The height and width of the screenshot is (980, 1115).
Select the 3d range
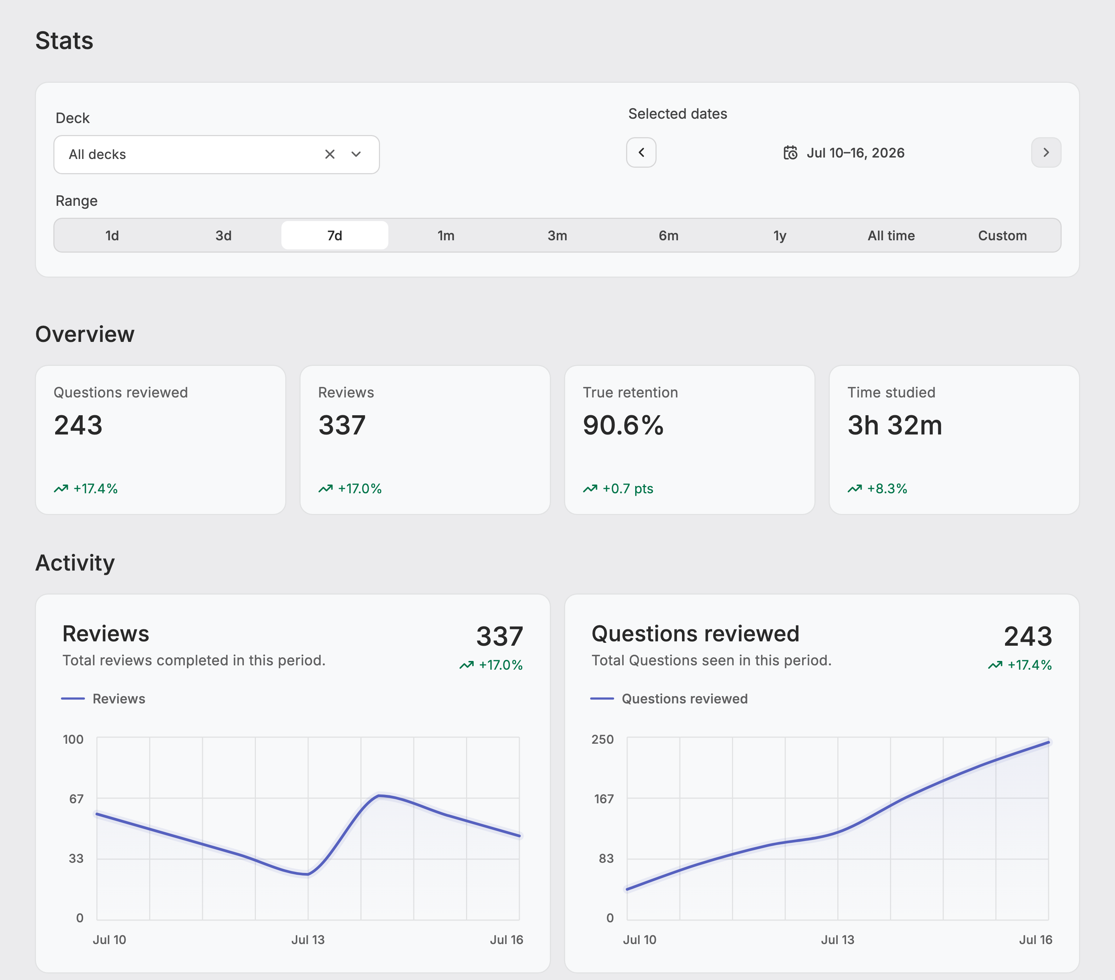(x=224, y=235)
